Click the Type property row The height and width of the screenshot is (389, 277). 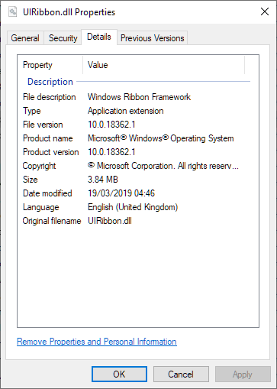coord(137,111)
